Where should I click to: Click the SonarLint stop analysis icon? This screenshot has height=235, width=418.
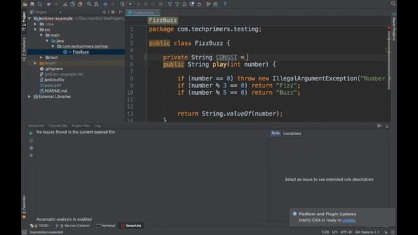(31, 141)
